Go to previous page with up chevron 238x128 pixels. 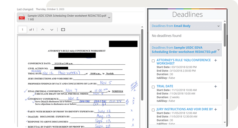[42, 30]
